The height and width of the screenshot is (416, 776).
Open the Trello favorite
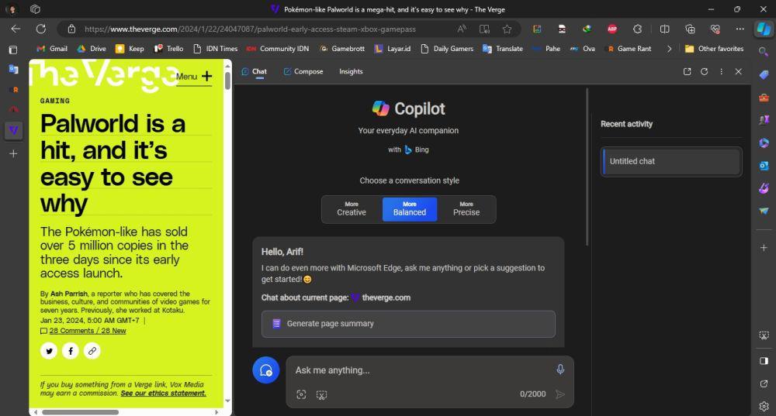pyautogui.click(x=168, y=49)
